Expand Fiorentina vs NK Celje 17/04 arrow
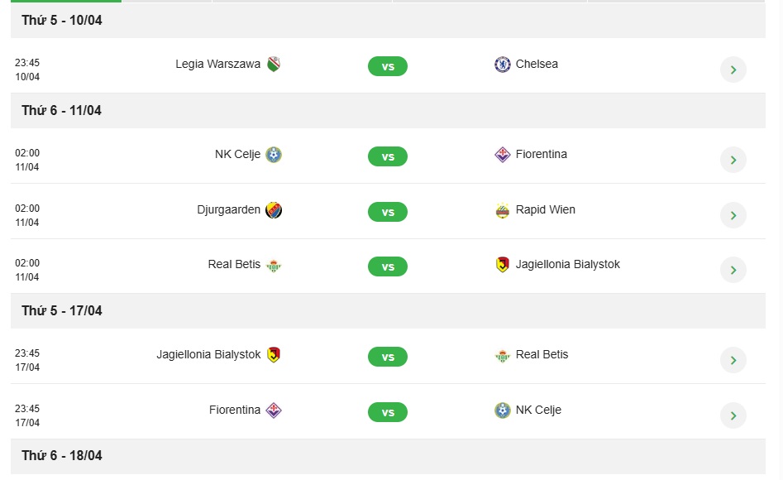Image resolution: width=783 pixels, height=480 pixels. click(733, 415)
